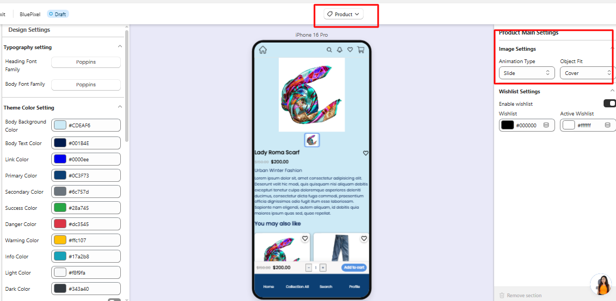Open the Product page selector dropdown
The image size is (616, 301).
click(x=344, y=14)
